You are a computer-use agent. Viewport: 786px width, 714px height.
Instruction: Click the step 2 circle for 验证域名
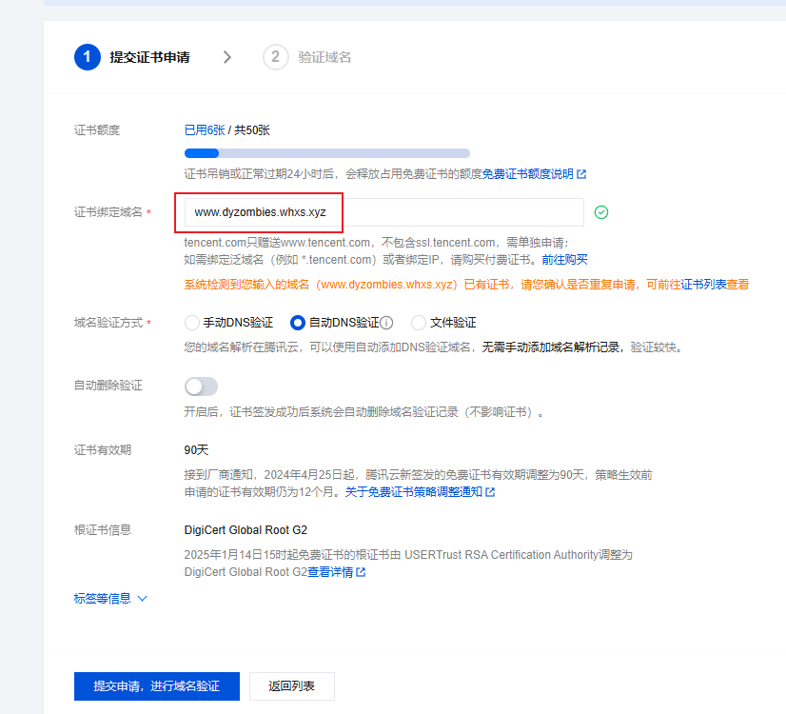276,57
